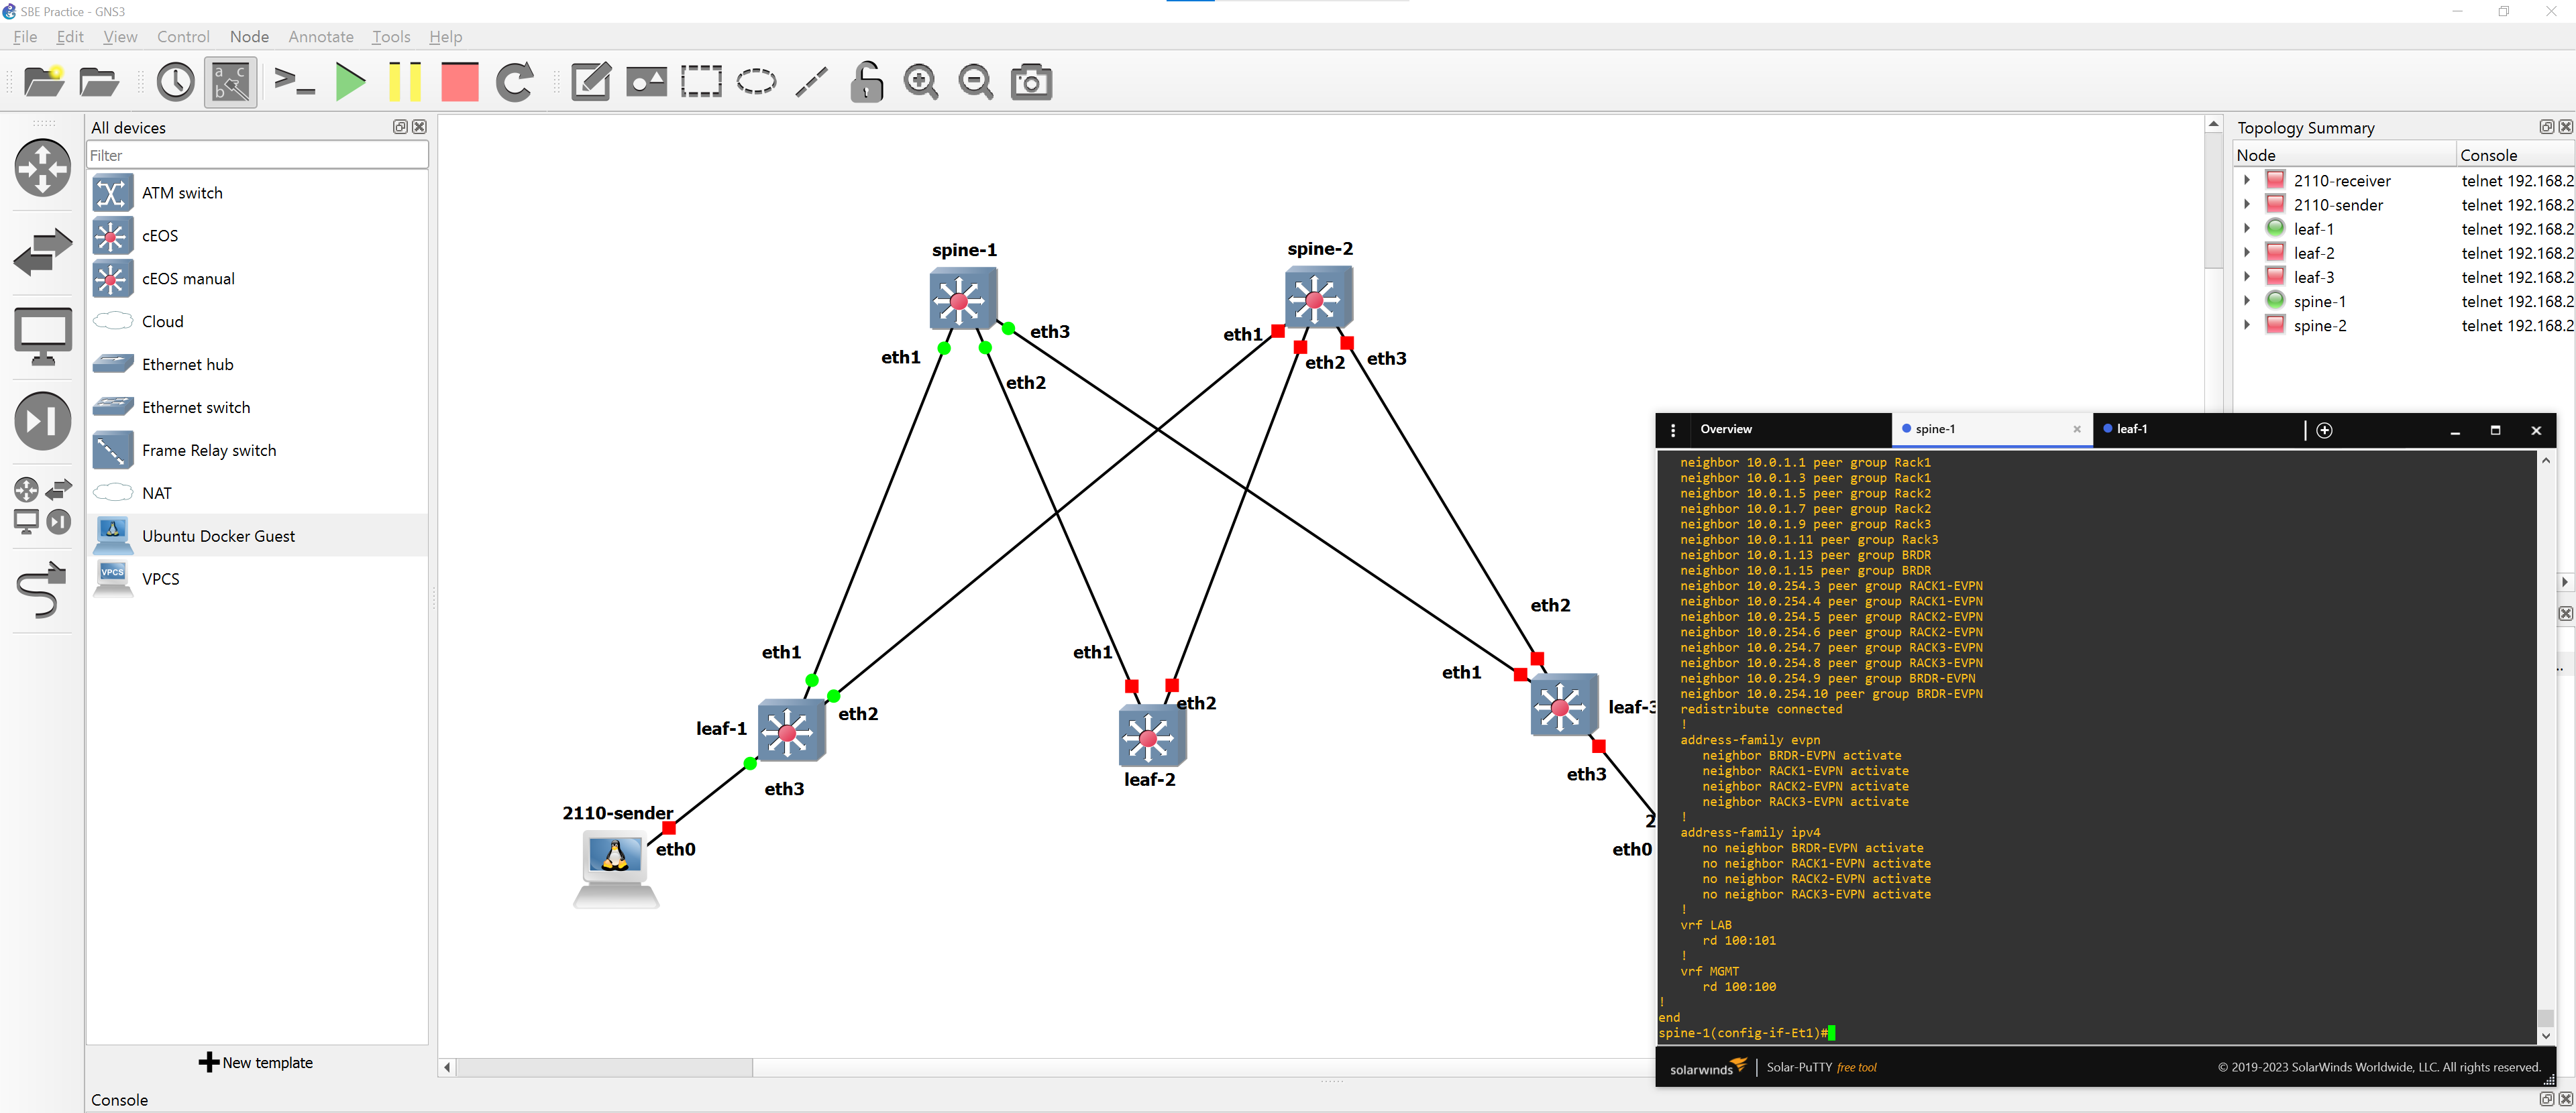This screenshot has height=1113, width=2576.
Task: Select the Draw rectangle tool
Action: (701, 82)
